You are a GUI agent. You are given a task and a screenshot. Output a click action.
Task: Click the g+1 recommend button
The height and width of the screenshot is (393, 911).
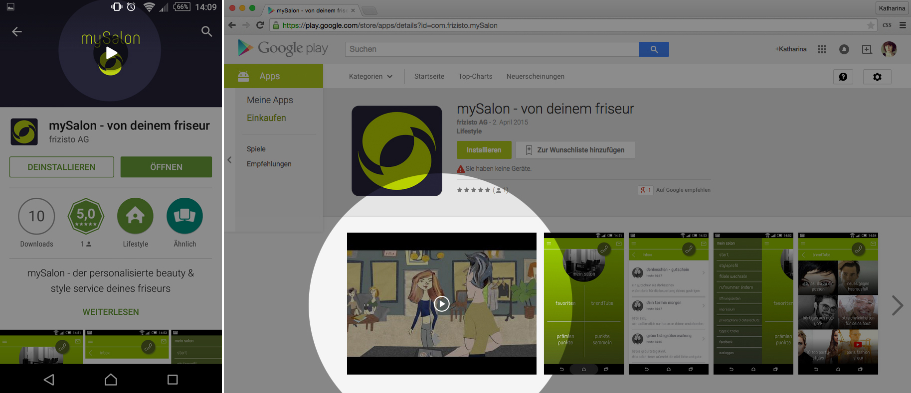(645, 190)
